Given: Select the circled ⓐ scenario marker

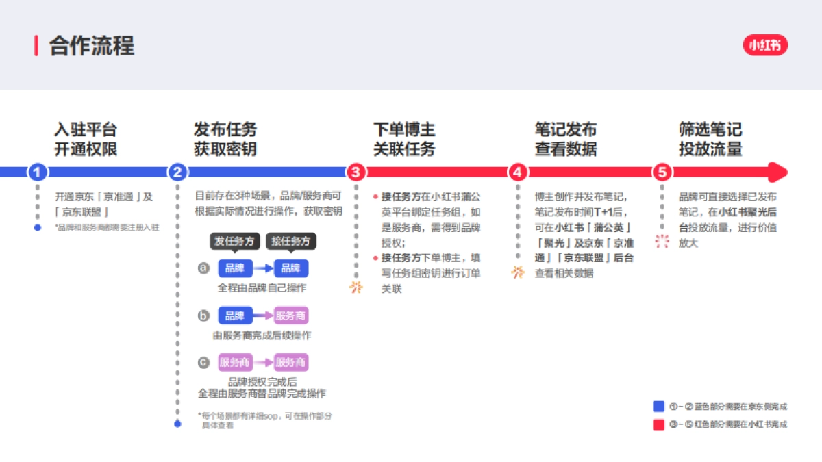Looking at the screenshot, I should click(x=202, y=268).
